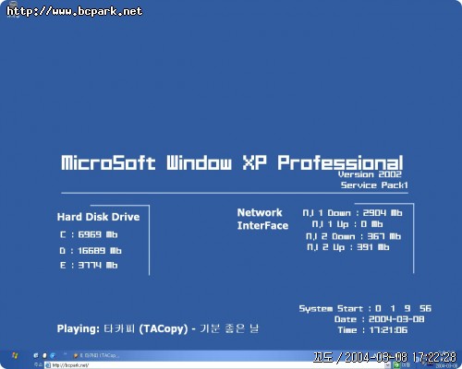Screen dimensions: 462x369
Task: Click the page icon in the address bar
Action: coord(48,365)
